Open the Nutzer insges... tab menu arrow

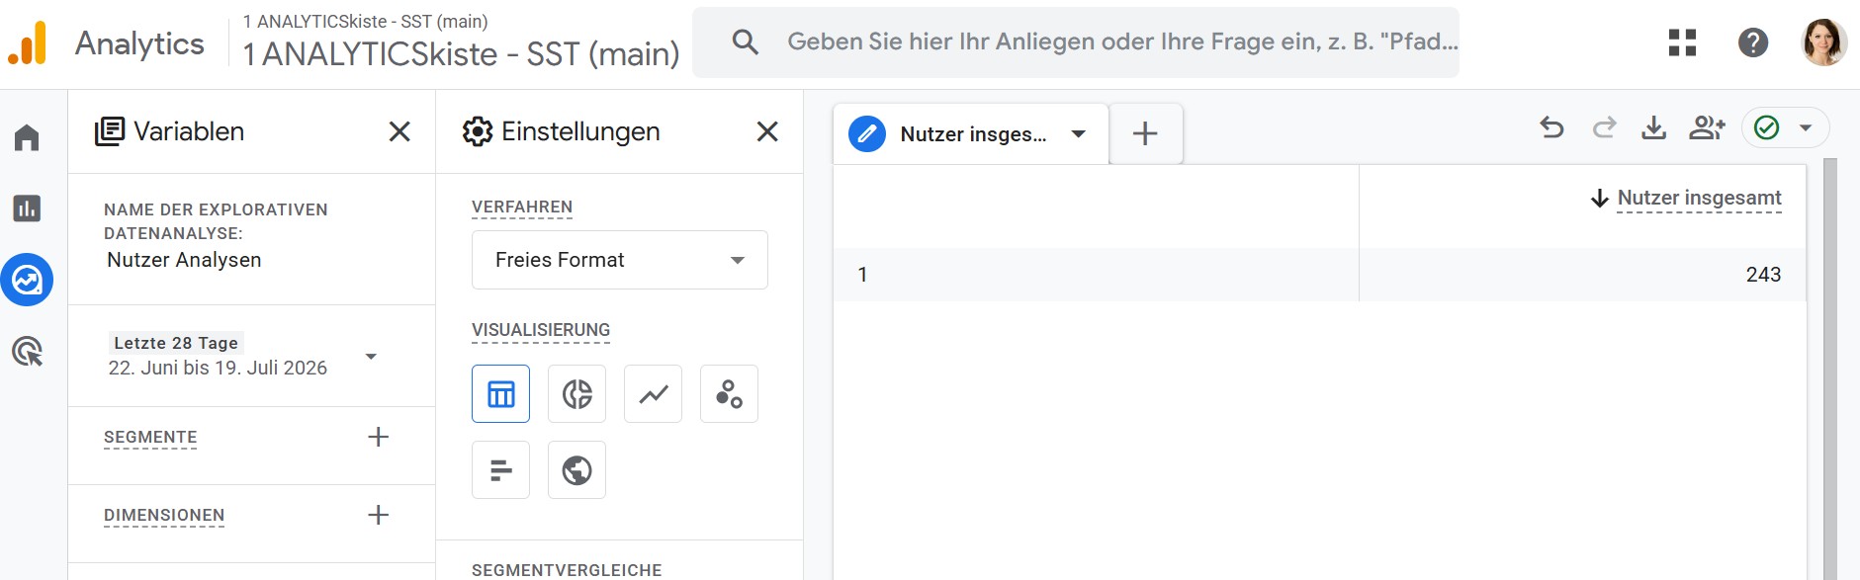click(x=1079, y=133)
